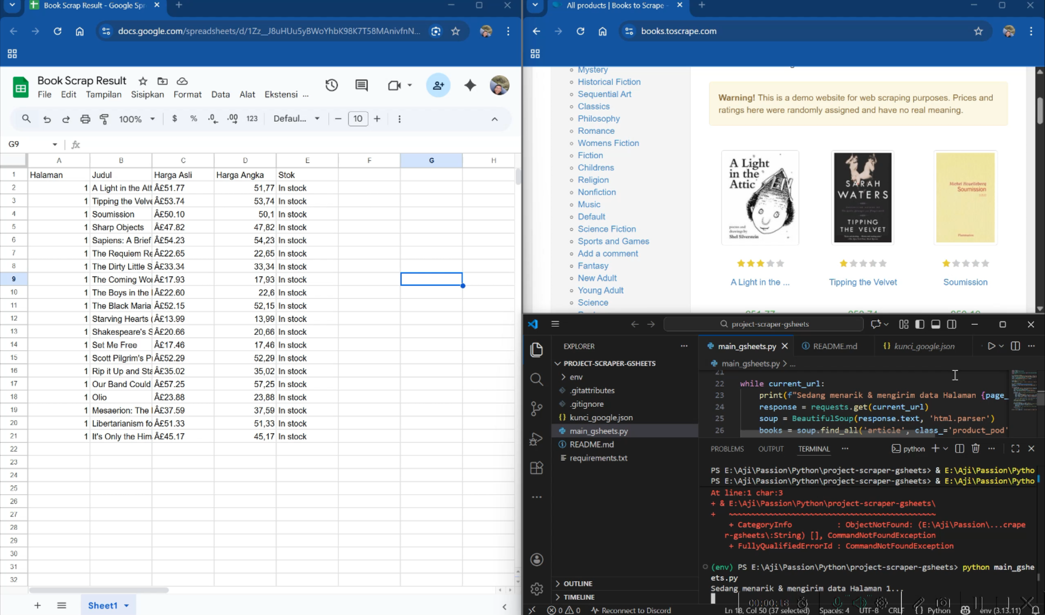This screenshot has width=1045, height=615.
Task: Open Run and Debug in activity bar
Action: point(536,439)
